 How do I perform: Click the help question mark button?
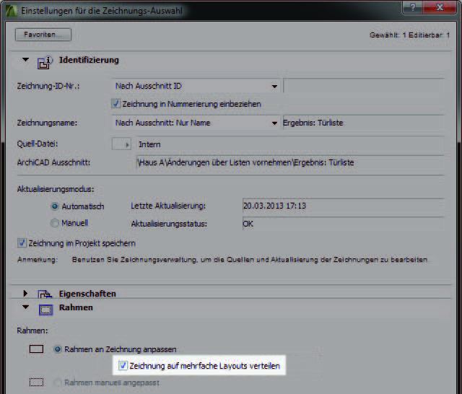point(412,7)
